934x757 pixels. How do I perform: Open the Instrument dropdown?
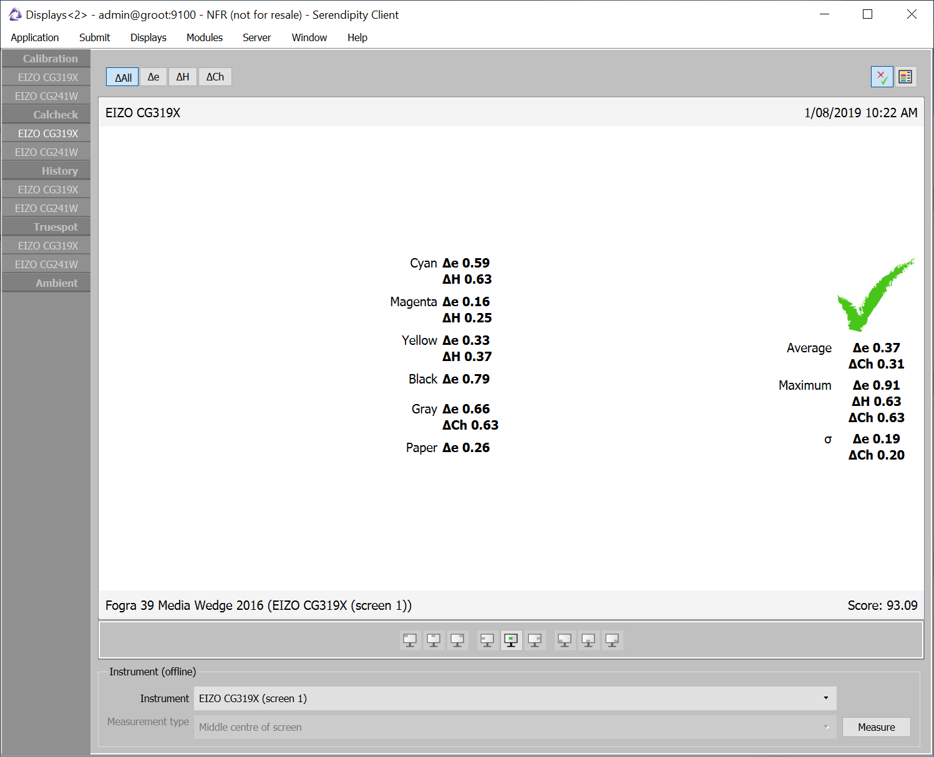[515, 698]
